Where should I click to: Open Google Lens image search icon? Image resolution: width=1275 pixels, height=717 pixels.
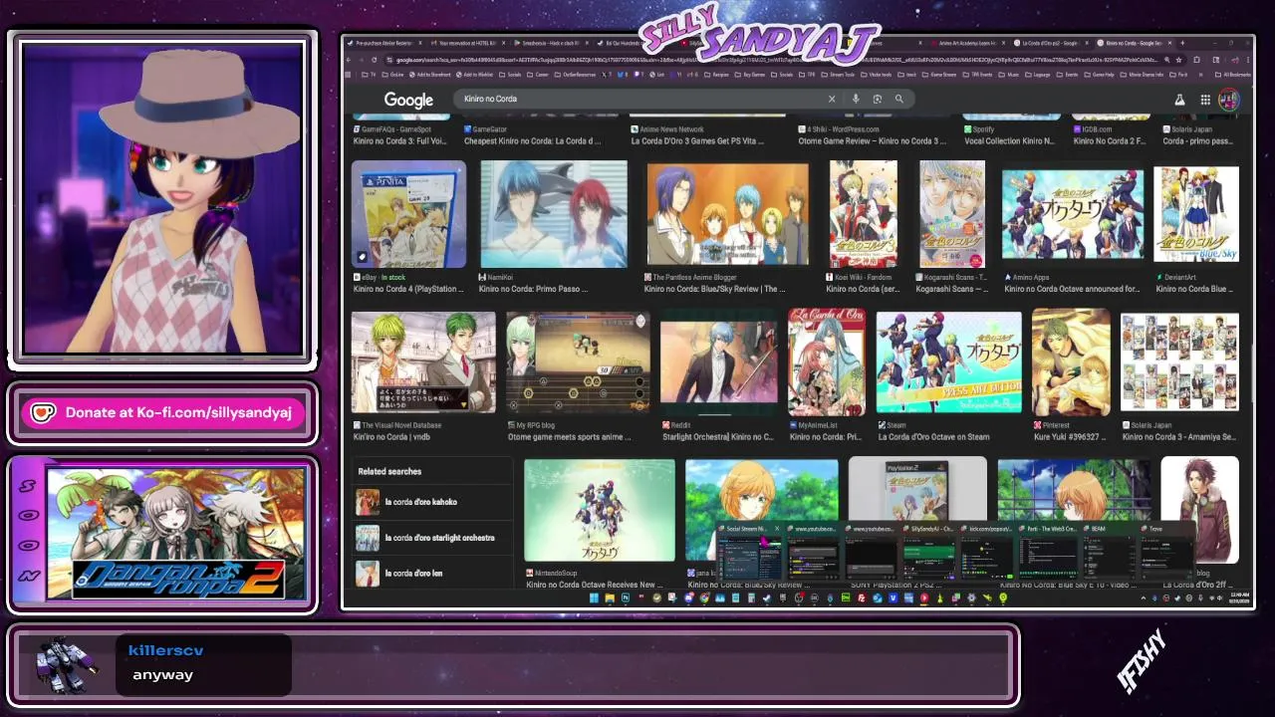pos(877,99)
